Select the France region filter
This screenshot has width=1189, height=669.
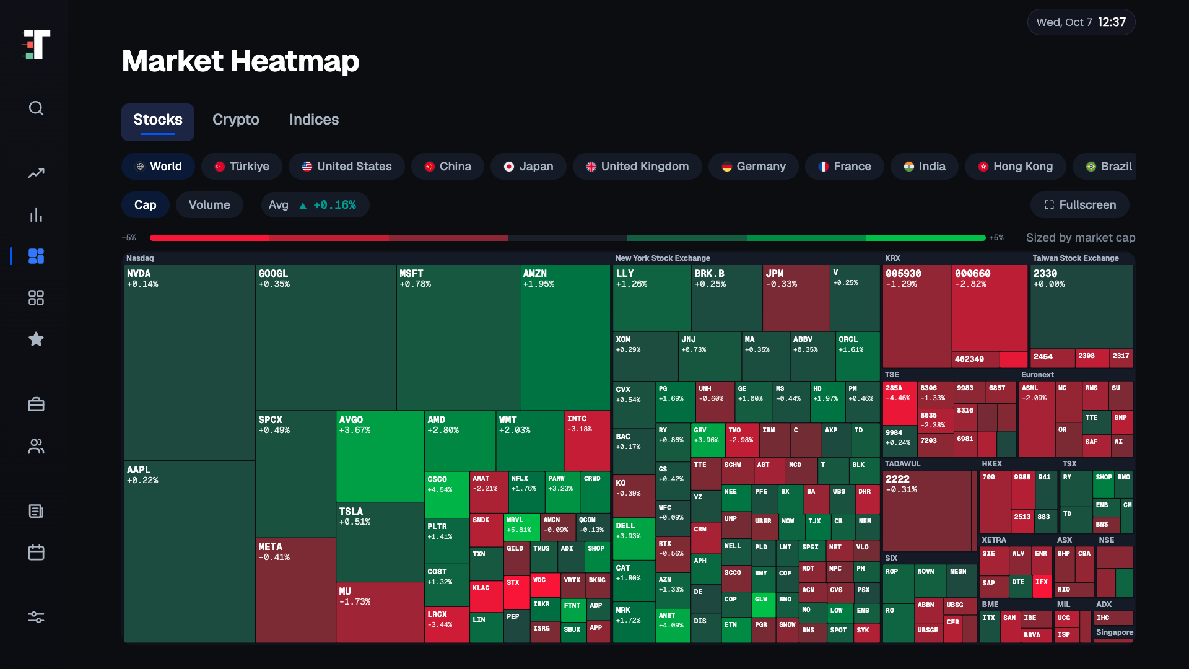845,167
